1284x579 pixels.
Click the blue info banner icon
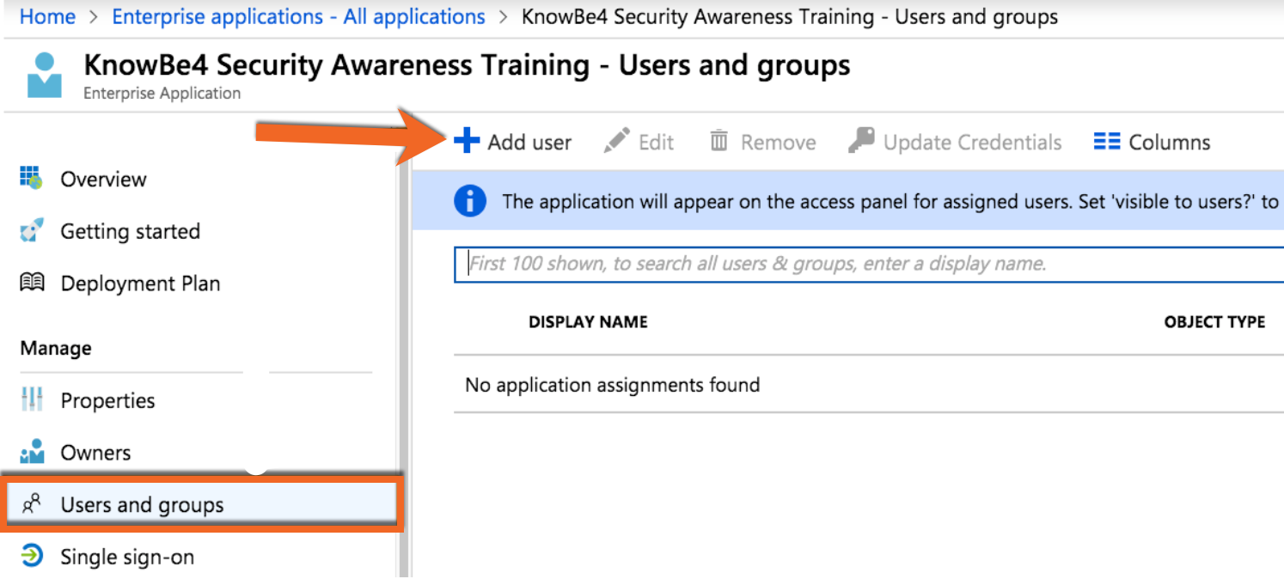tap(469, 200)
